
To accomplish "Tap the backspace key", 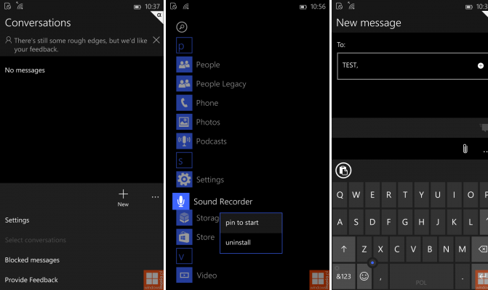I will coord(481,249).
